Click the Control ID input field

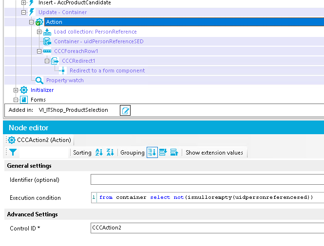[207, 228]
